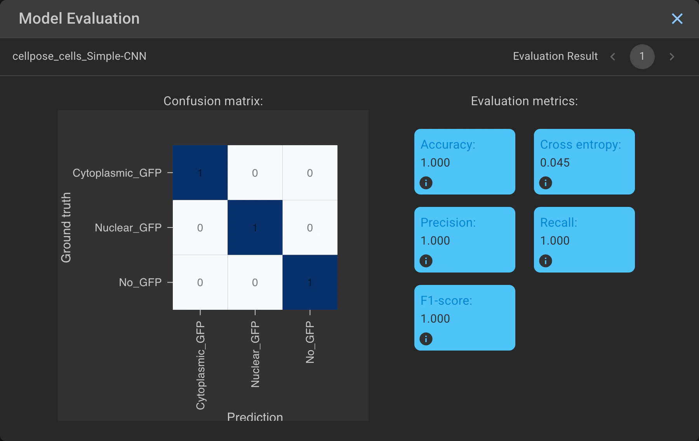This screenshot has width=699, height=441.
Task: Go to previous evaluation result page
Action: click(x=613, y=57)
